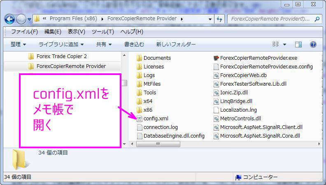The height and width of the screenshot is (185, 326).
Task: Toggle the preview pane icon
Action: coord(298,44)
